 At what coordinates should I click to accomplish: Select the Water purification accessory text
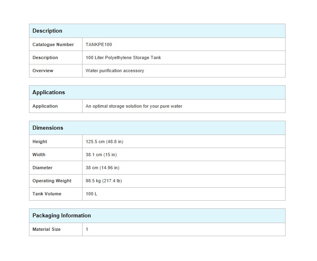click(x=115, y=71)
